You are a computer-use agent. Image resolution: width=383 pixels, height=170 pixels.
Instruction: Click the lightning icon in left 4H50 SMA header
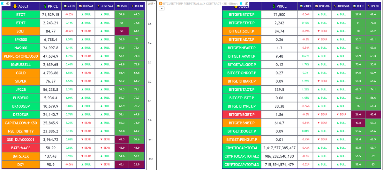coord(98,6)
